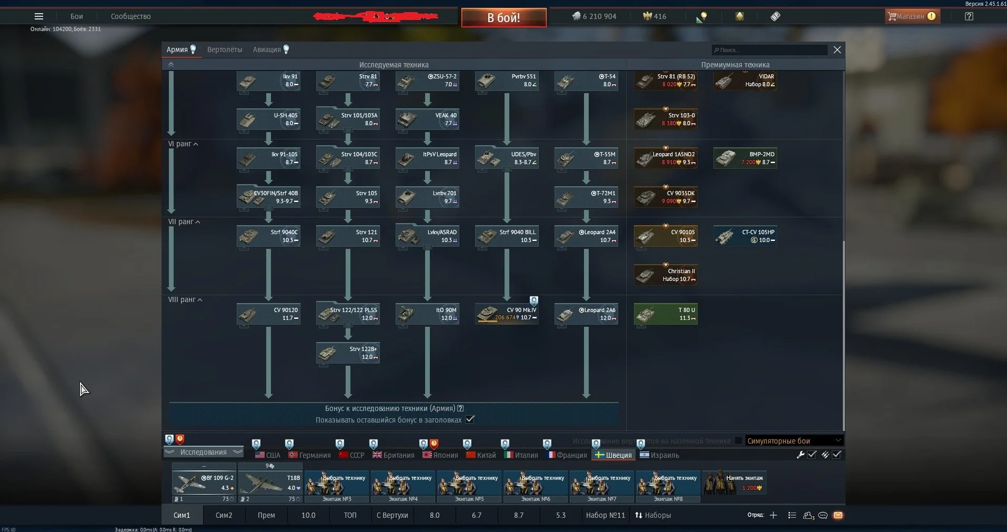Select the U-SH 405 vehicle
1007x532 pixels.
268,119
